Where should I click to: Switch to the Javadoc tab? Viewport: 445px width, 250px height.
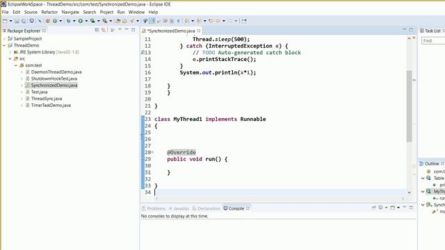[x=179, y=208]
